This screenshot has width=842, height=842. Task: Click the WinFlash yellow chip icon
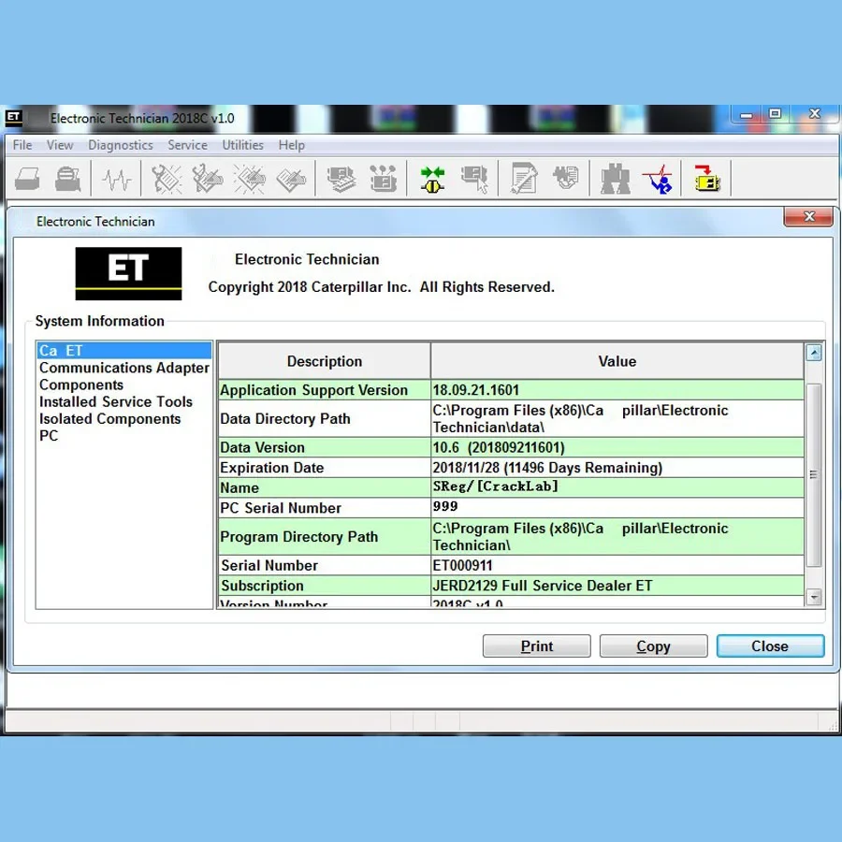point(707,178)
